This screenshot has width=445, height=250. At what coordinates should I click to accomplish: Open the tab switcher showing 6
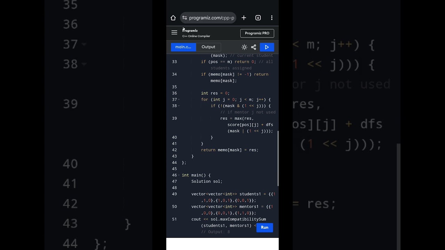(258, 18)
